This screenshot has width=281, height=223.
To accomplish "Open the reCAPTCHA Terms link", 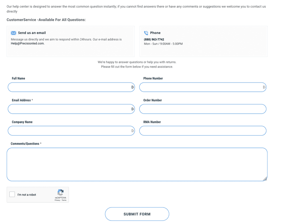I will pyautogui.click(x=64, y=200).
